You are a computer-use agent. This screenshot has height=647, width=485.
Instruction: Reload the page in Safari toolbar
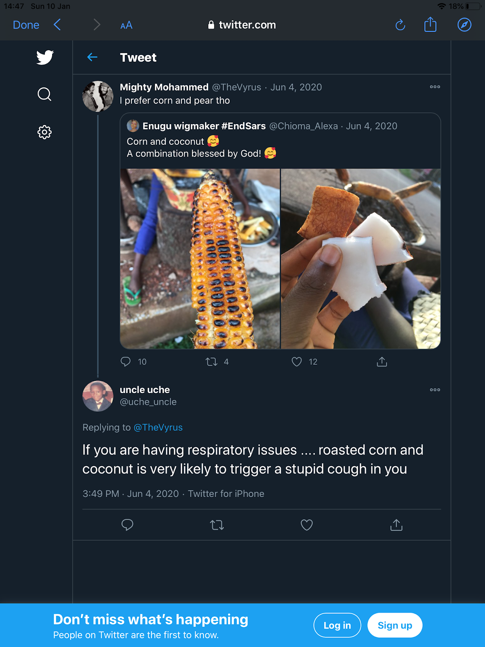pyautogui.click(x=400, y=25)
